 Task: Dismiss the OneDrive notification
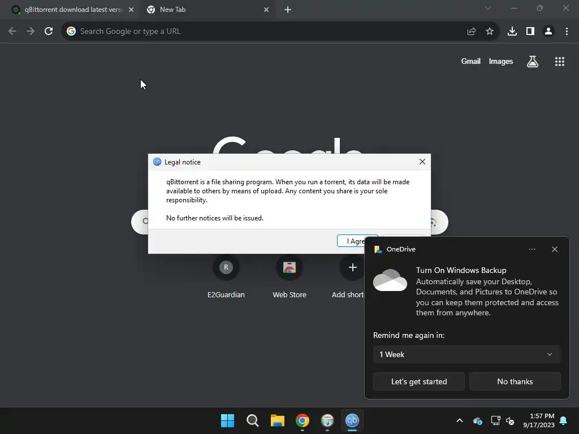tap(555, 249)
